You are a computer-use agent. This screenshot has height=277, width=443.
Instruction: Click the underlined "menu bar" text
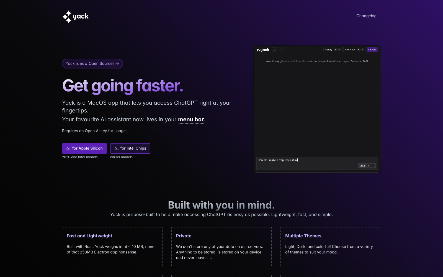pyautogui.click(x=191, y=120)
